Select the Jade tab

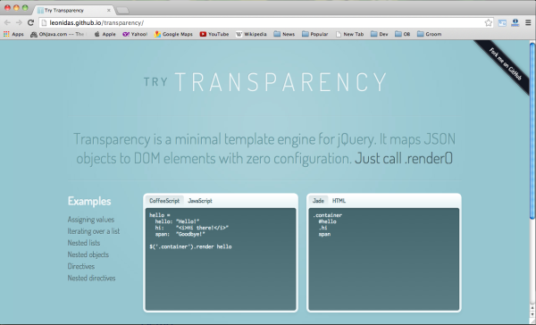(318, 201)
